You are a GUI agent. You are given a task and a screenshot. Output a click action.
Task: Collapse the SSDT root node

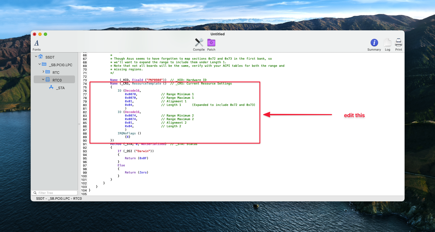[x=36, y=57]
